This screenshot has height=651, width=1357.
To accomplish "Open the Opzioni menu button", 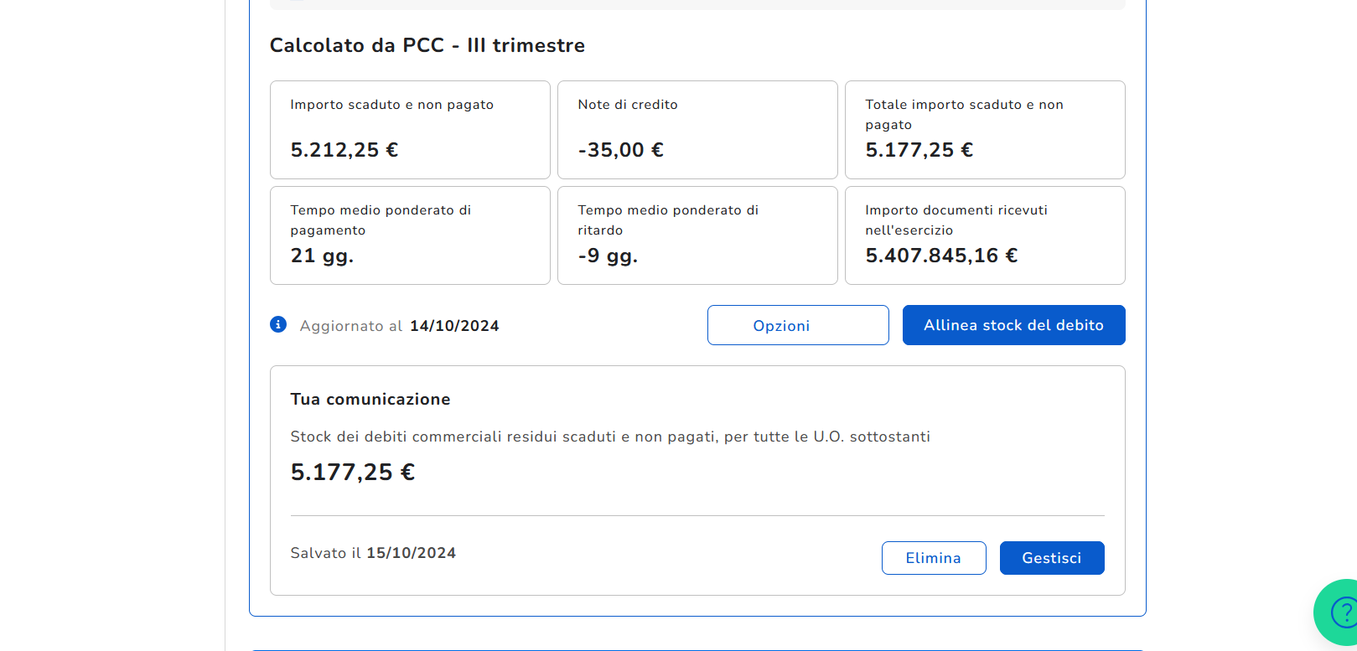I will point(797,325).
